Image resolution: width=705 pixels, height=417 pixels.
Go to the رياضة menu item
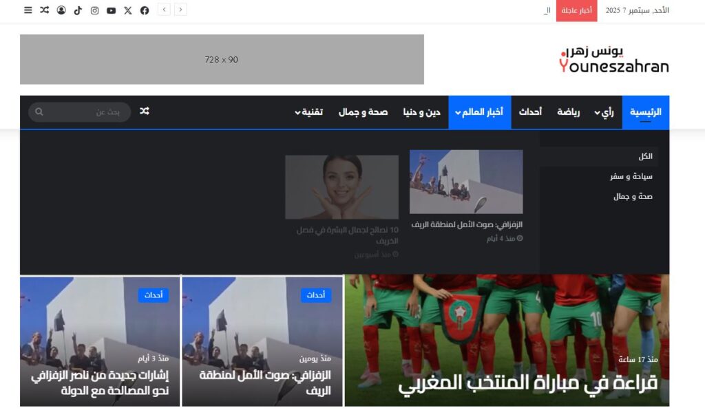(x=568, y=112)
